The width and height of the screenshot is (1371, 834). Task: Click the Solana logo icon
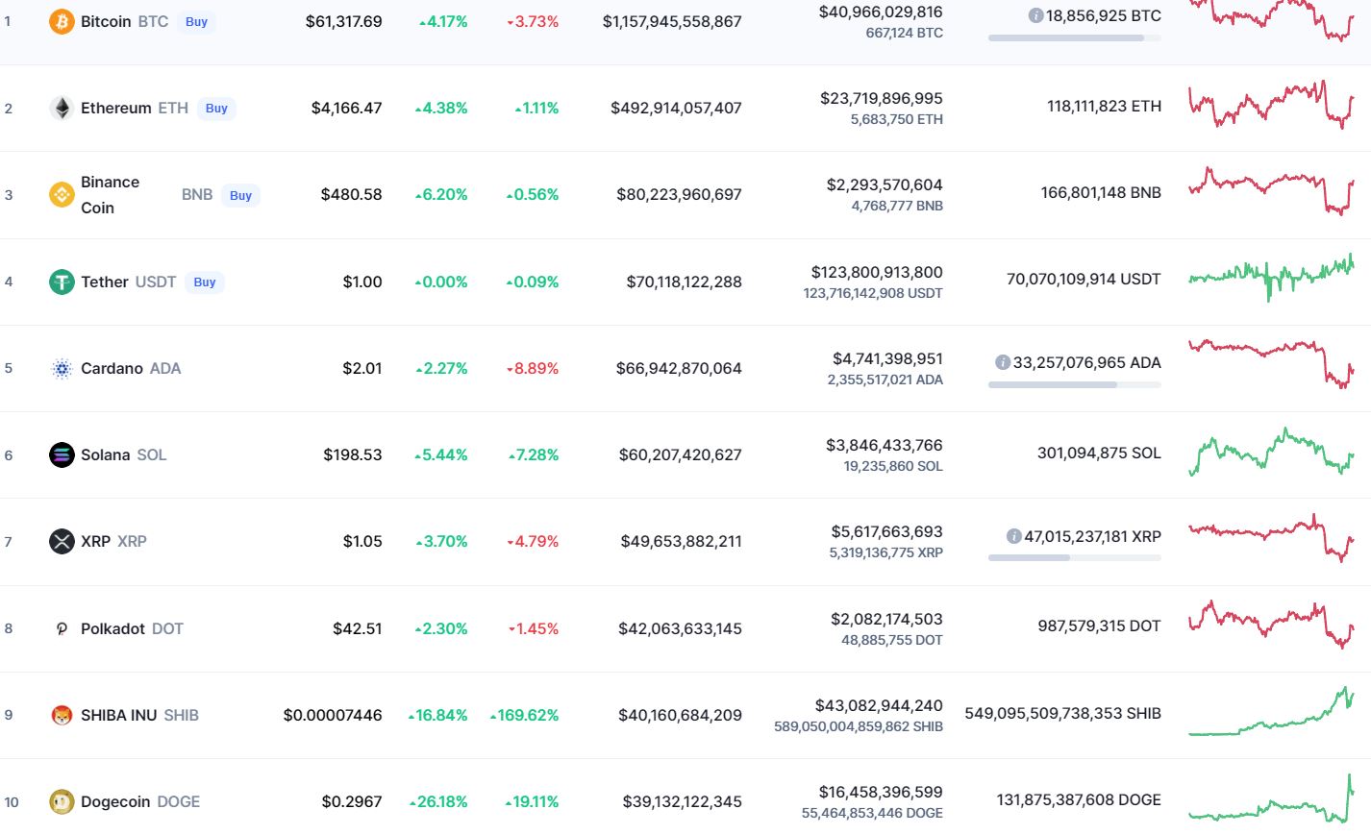[x=62, y=454]
